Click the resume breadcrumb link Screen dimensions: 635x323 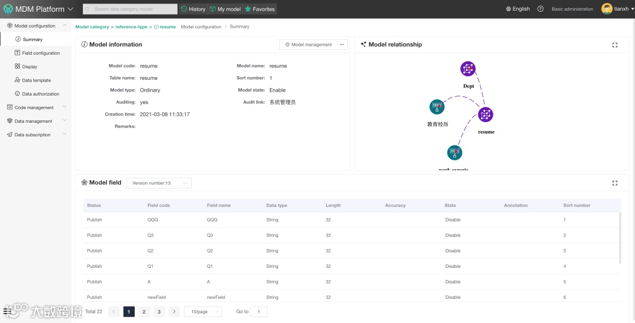point(165,26)
